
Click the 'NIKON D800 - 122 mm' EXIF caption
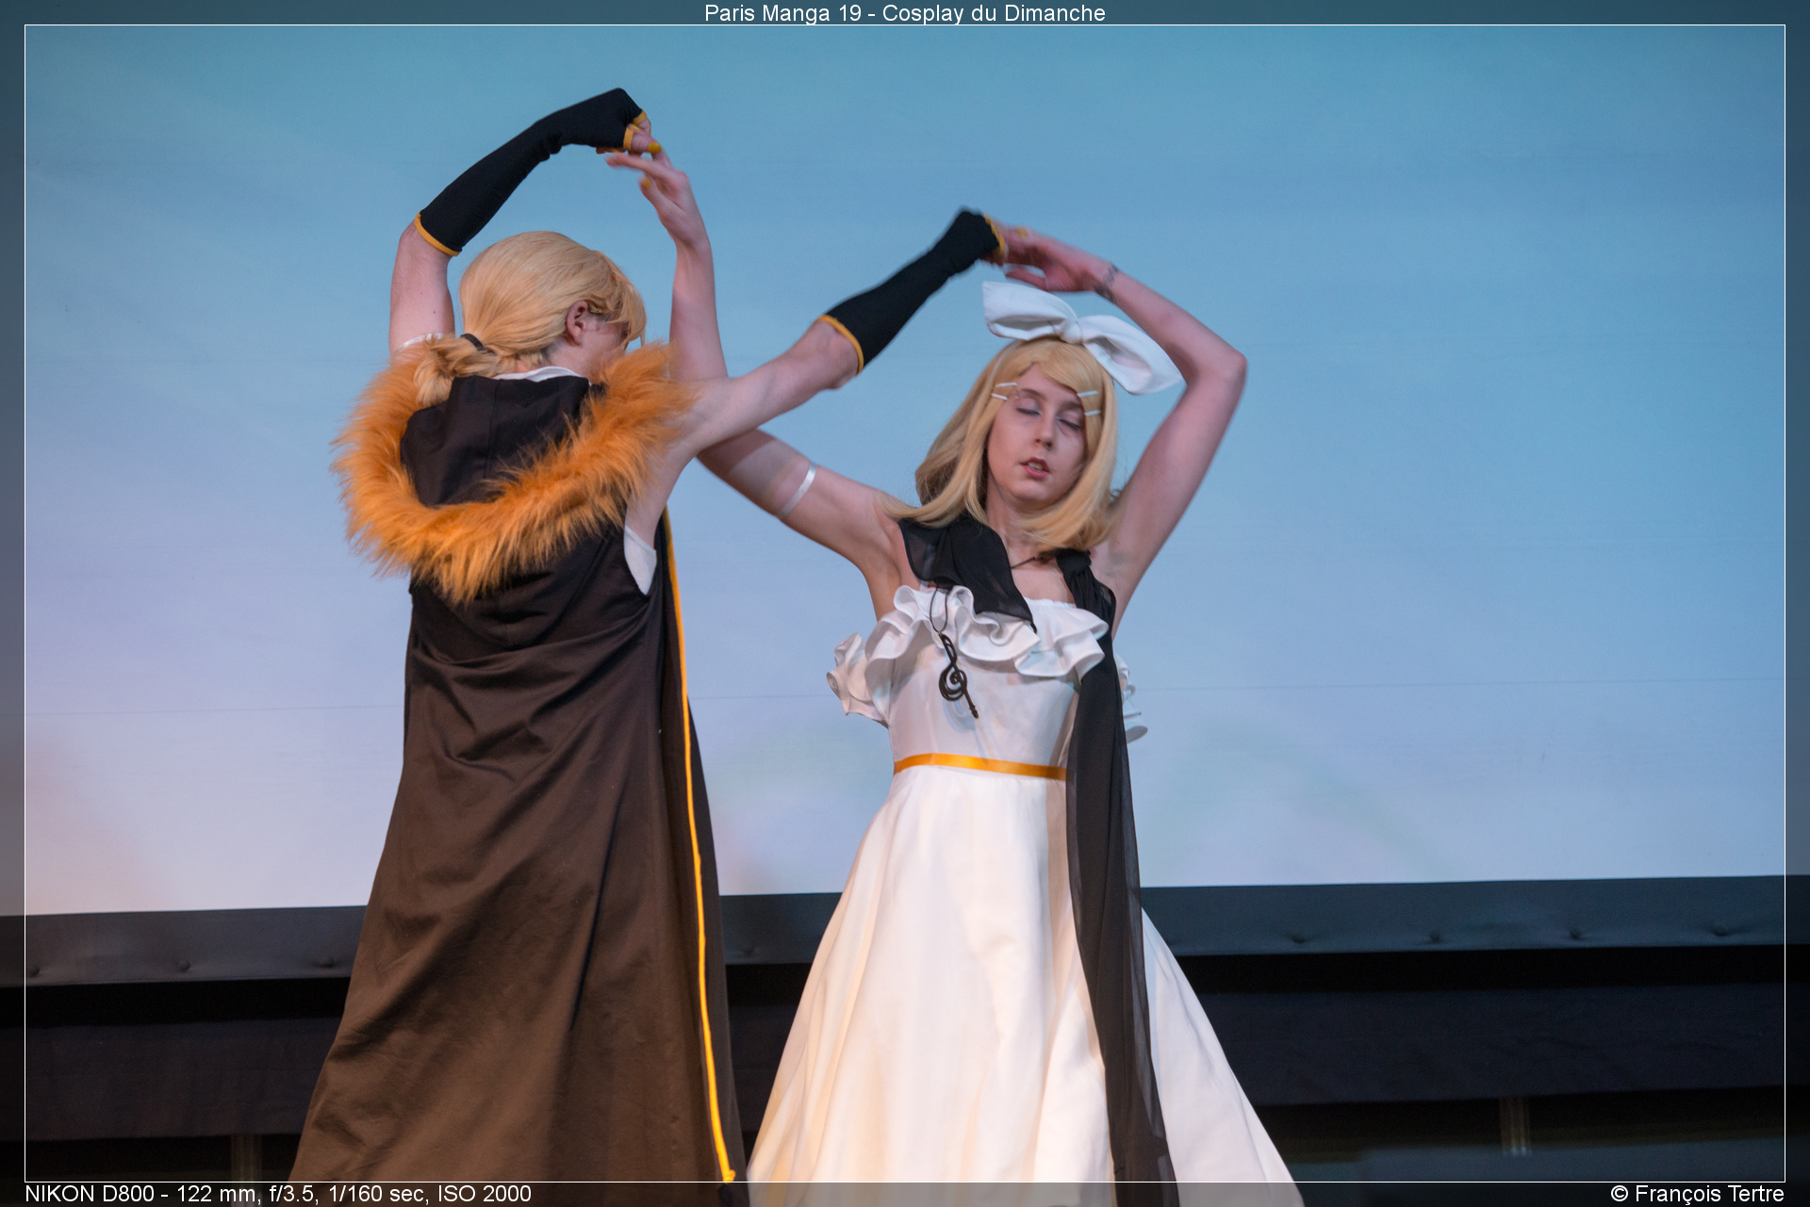278,1194
